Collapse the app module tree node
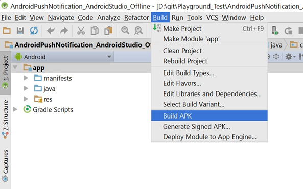303x189 pixels. (15, 67)
